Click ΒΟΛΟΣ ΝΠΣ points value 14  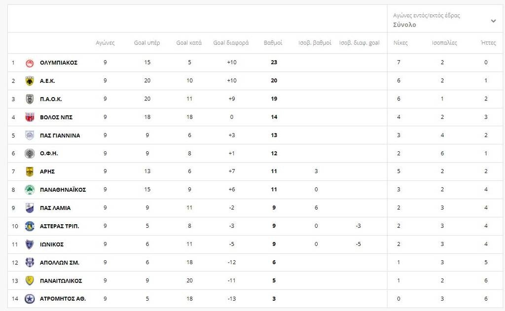274,117
